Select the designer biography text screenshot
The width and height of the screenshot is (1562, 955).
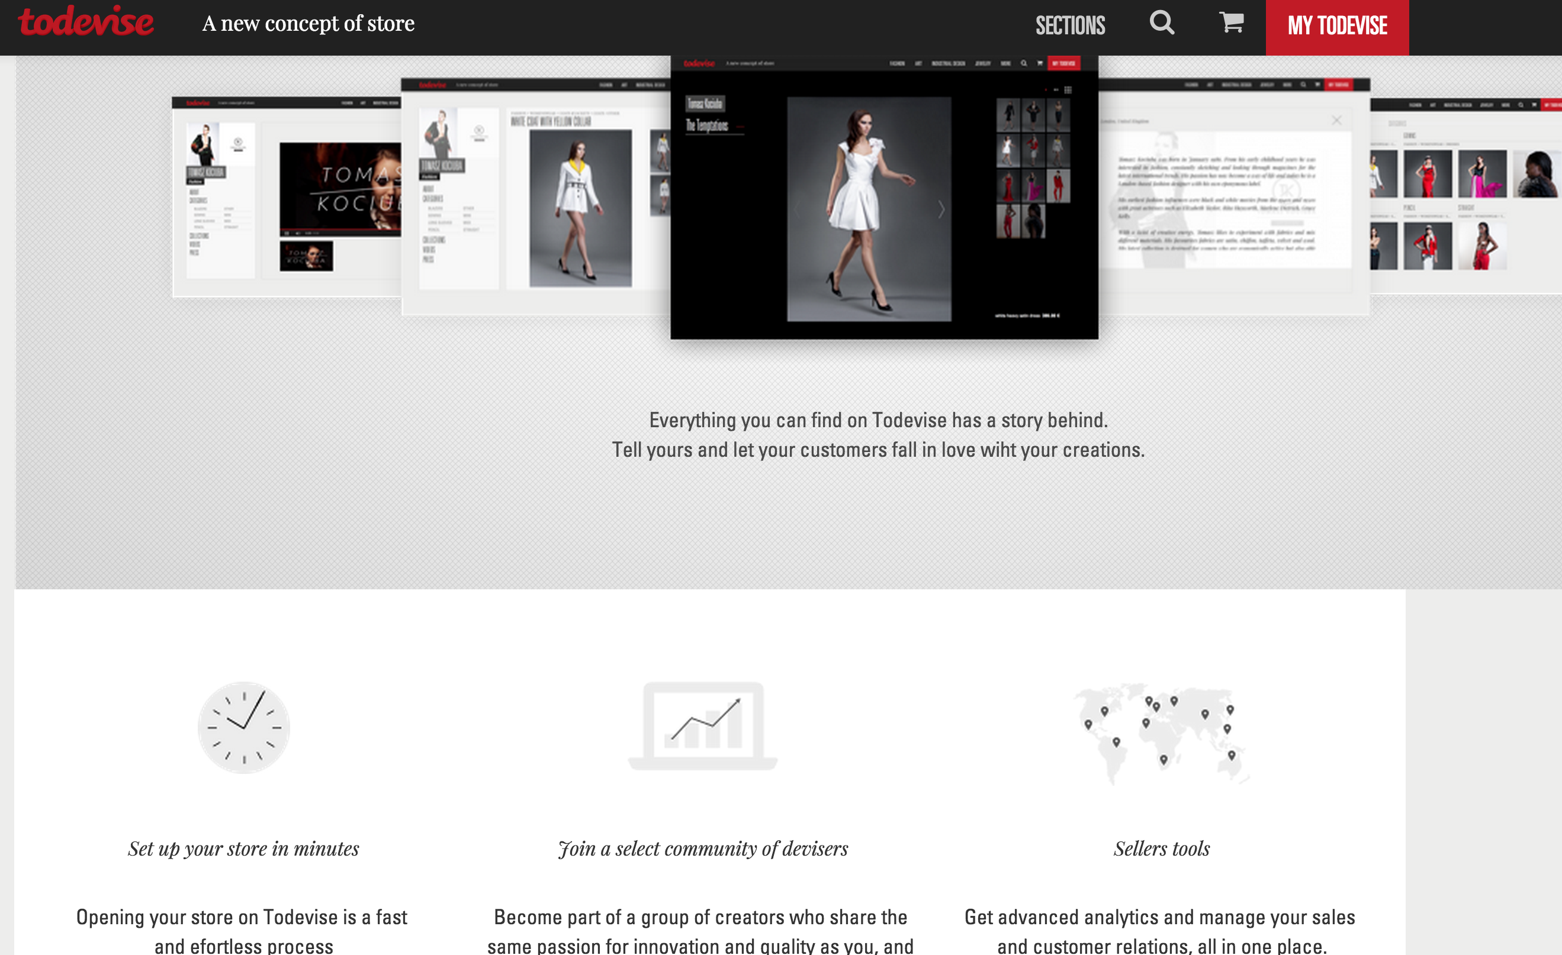point(1234,197)
